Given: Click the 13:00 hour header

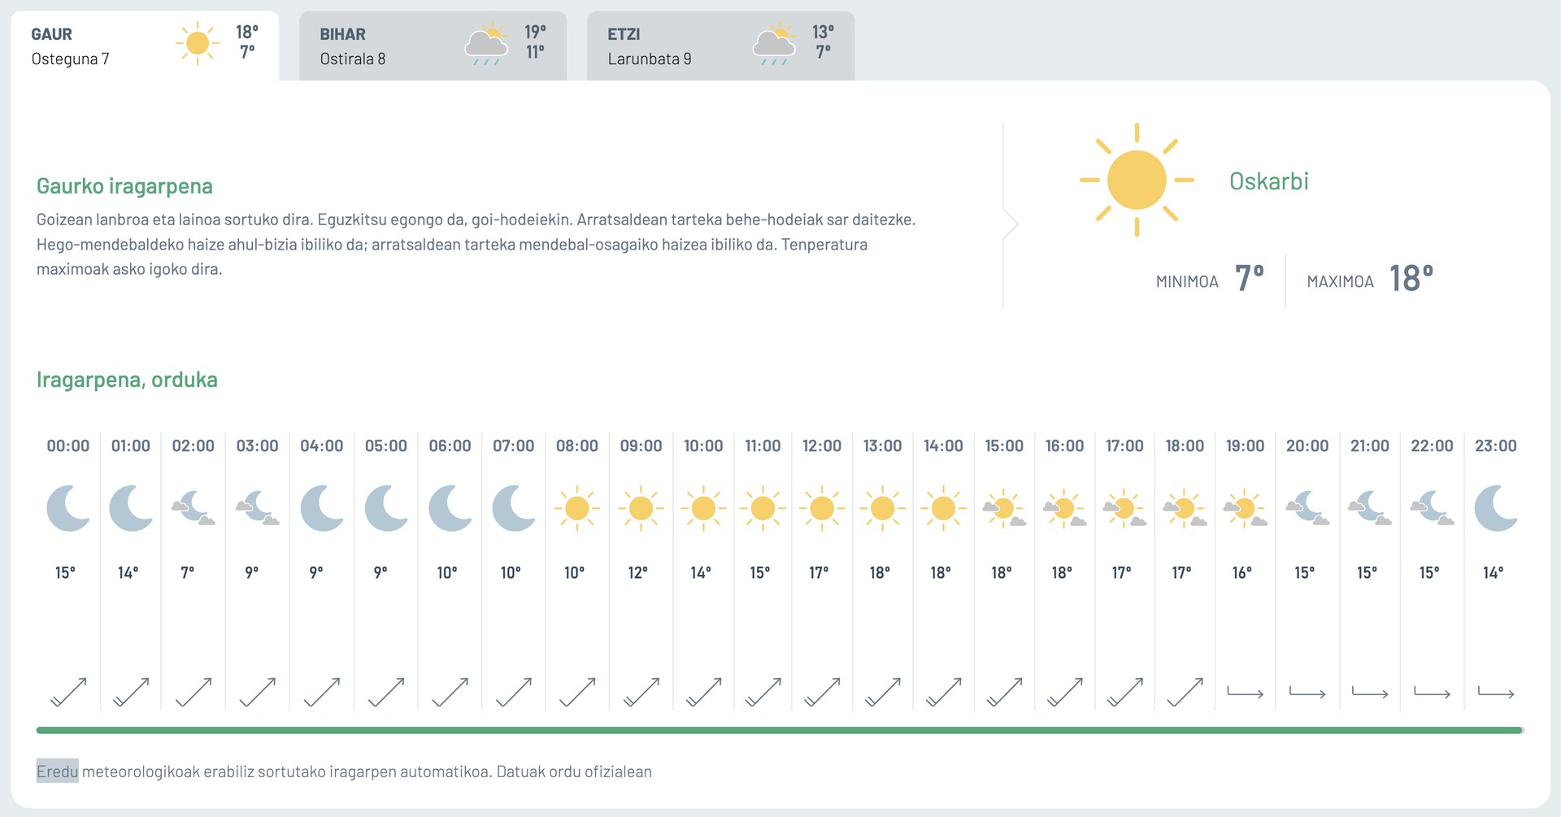Looking at the screenshot, I should click(x=882, y=445).
